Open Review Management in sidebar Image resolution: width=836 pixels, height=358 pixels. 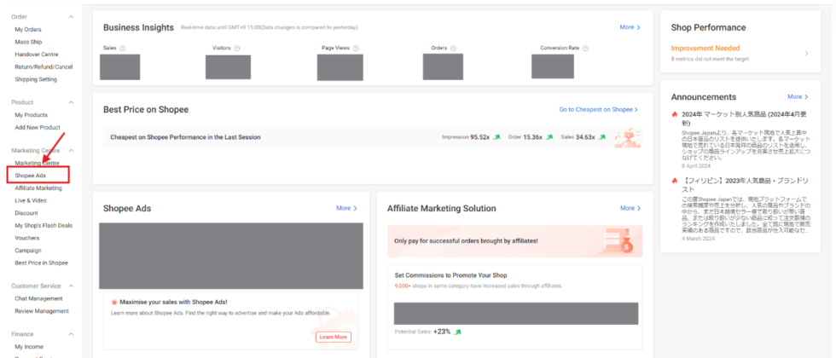point(42,311)
